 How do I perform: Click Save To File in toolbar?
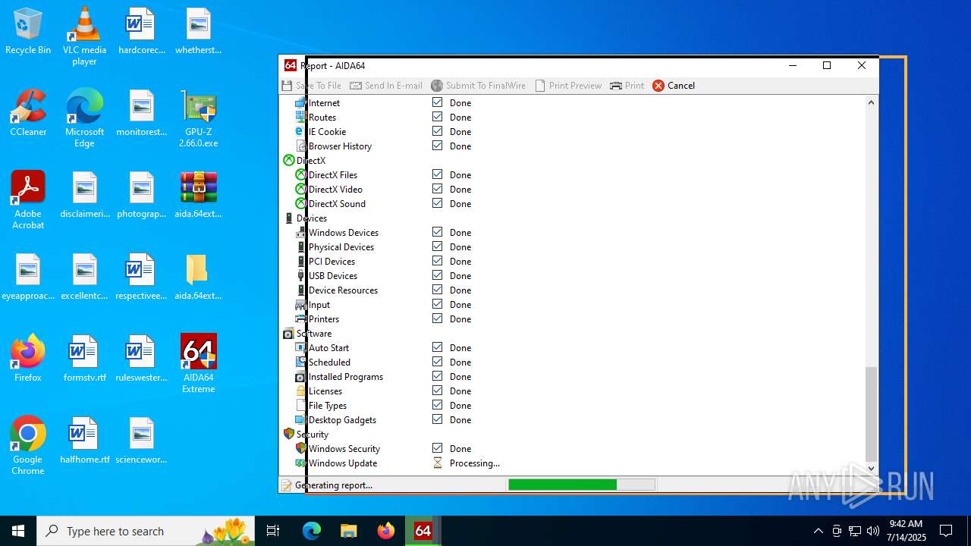[x=312, y=86]
